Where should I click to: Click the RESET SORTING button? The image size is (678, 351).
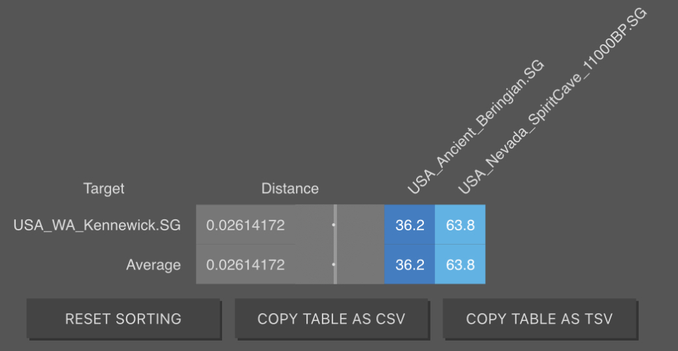click(x=123, y=318)
